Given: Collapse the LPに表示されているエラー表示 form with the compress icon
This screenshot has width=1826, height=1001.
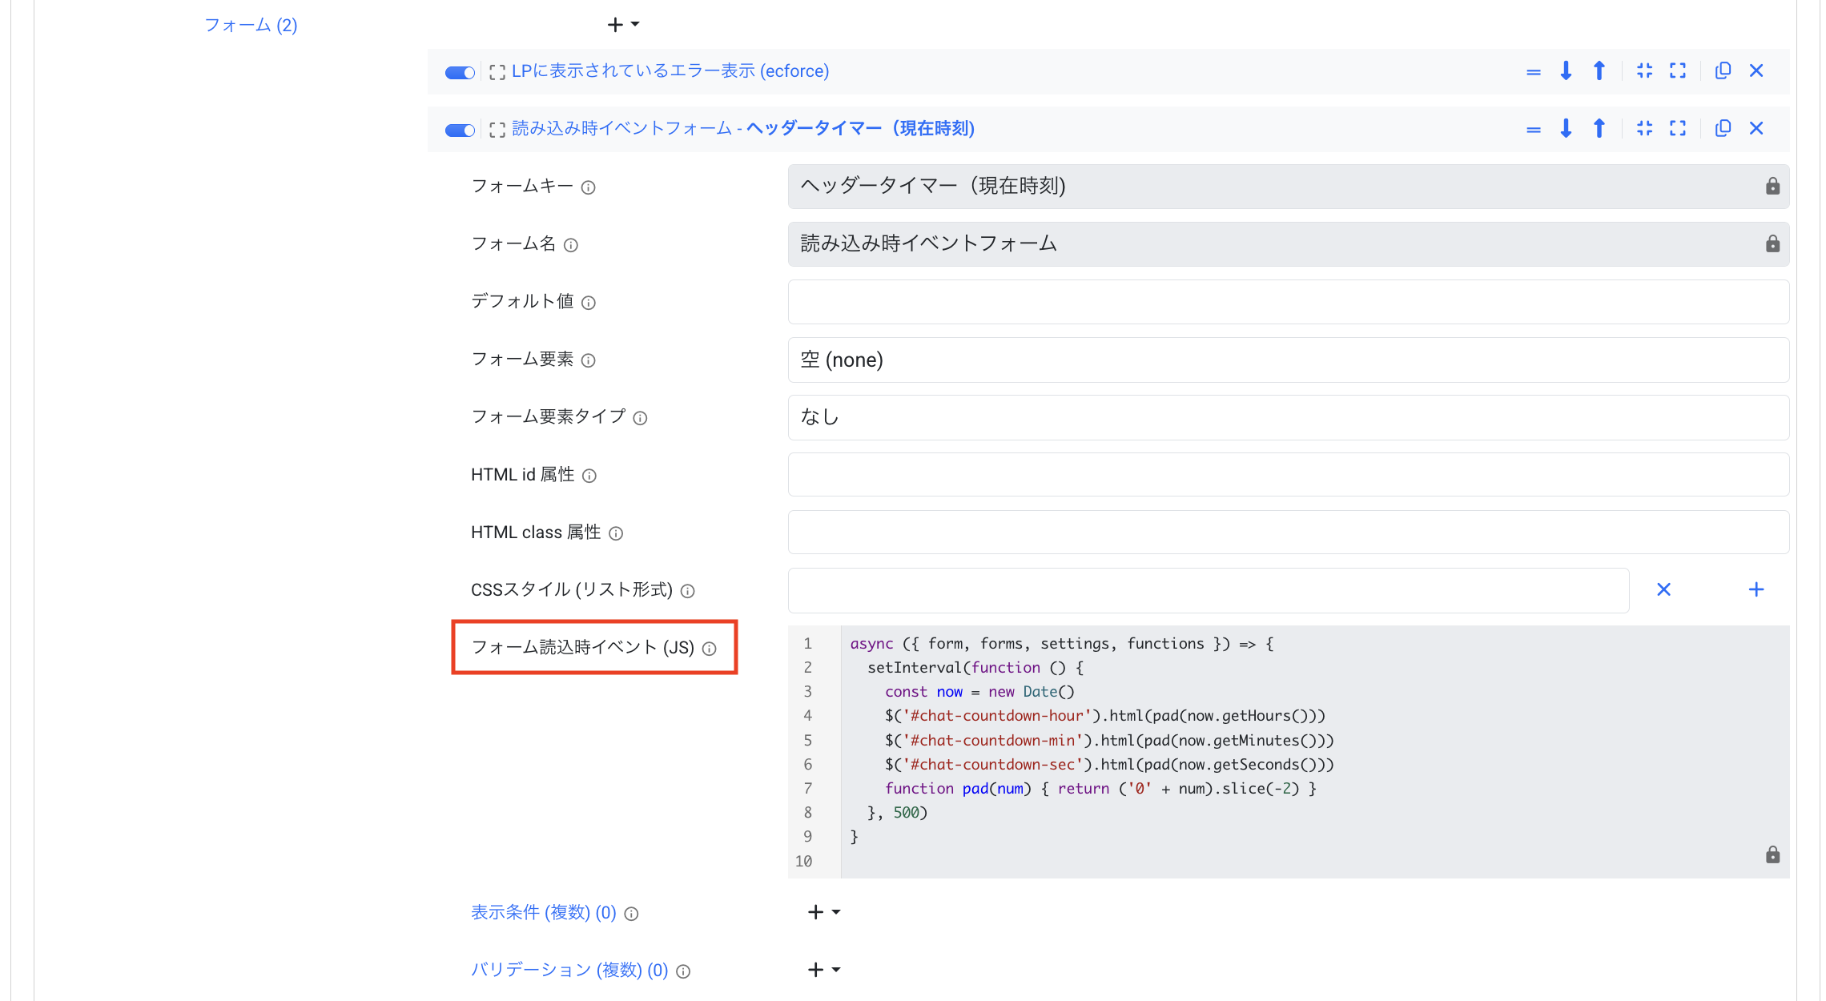Looking at the screenshot, I should (x=1644, y=70).
